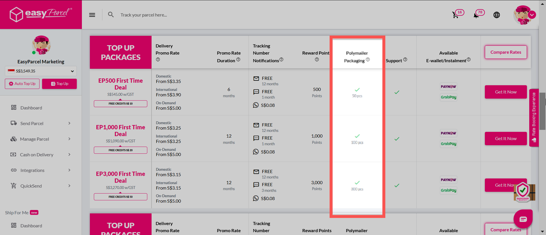Screen dimensions: 546x235
Task: Click the EP1,000 First Time Deal title
Action: [121, 131]
